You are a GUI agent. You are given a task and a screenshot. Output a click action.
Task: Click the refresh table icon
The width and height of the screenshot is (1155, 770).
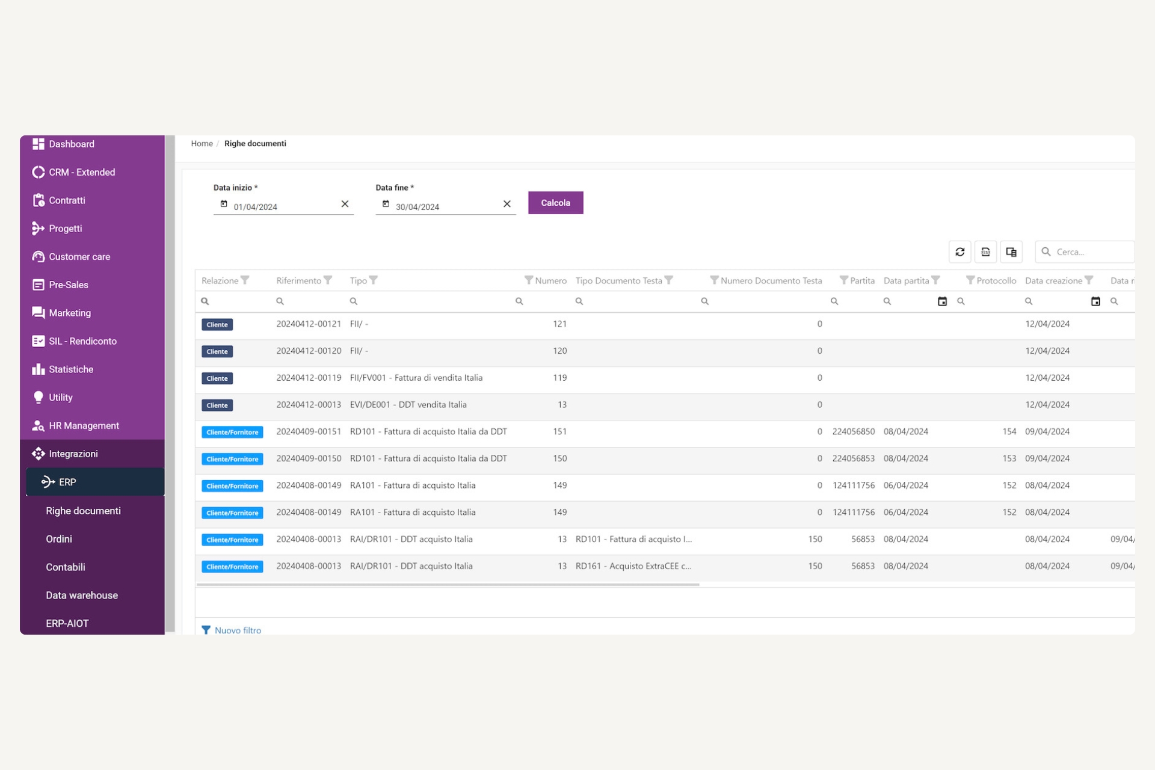pyautogui.click(x=959, y=252)
